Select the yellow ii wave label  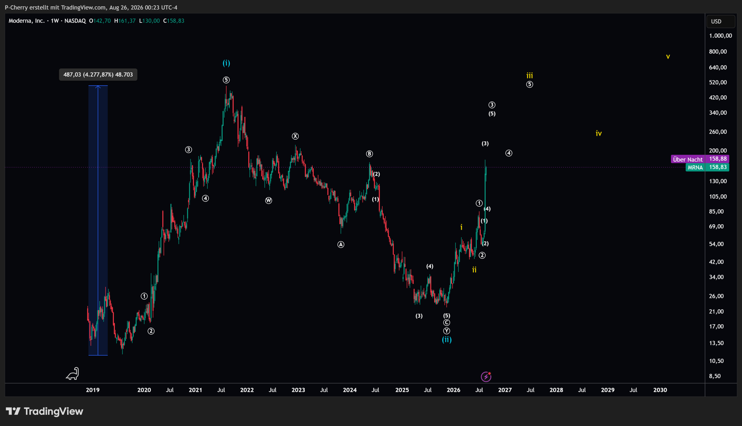pyautogui.click(x=474, y=270)
